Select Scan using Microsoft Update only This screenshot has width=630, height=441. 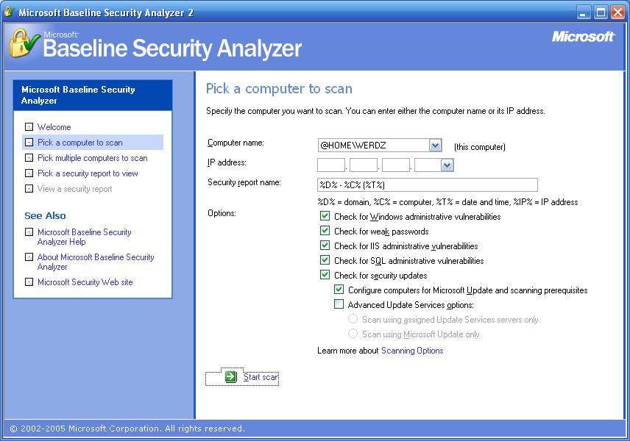353,334
